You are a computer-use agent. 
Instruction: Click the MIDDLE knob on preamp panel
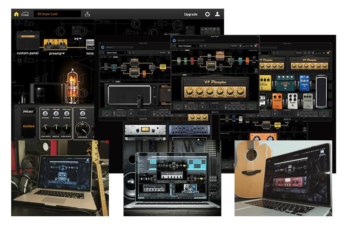[x=56, y=129]
